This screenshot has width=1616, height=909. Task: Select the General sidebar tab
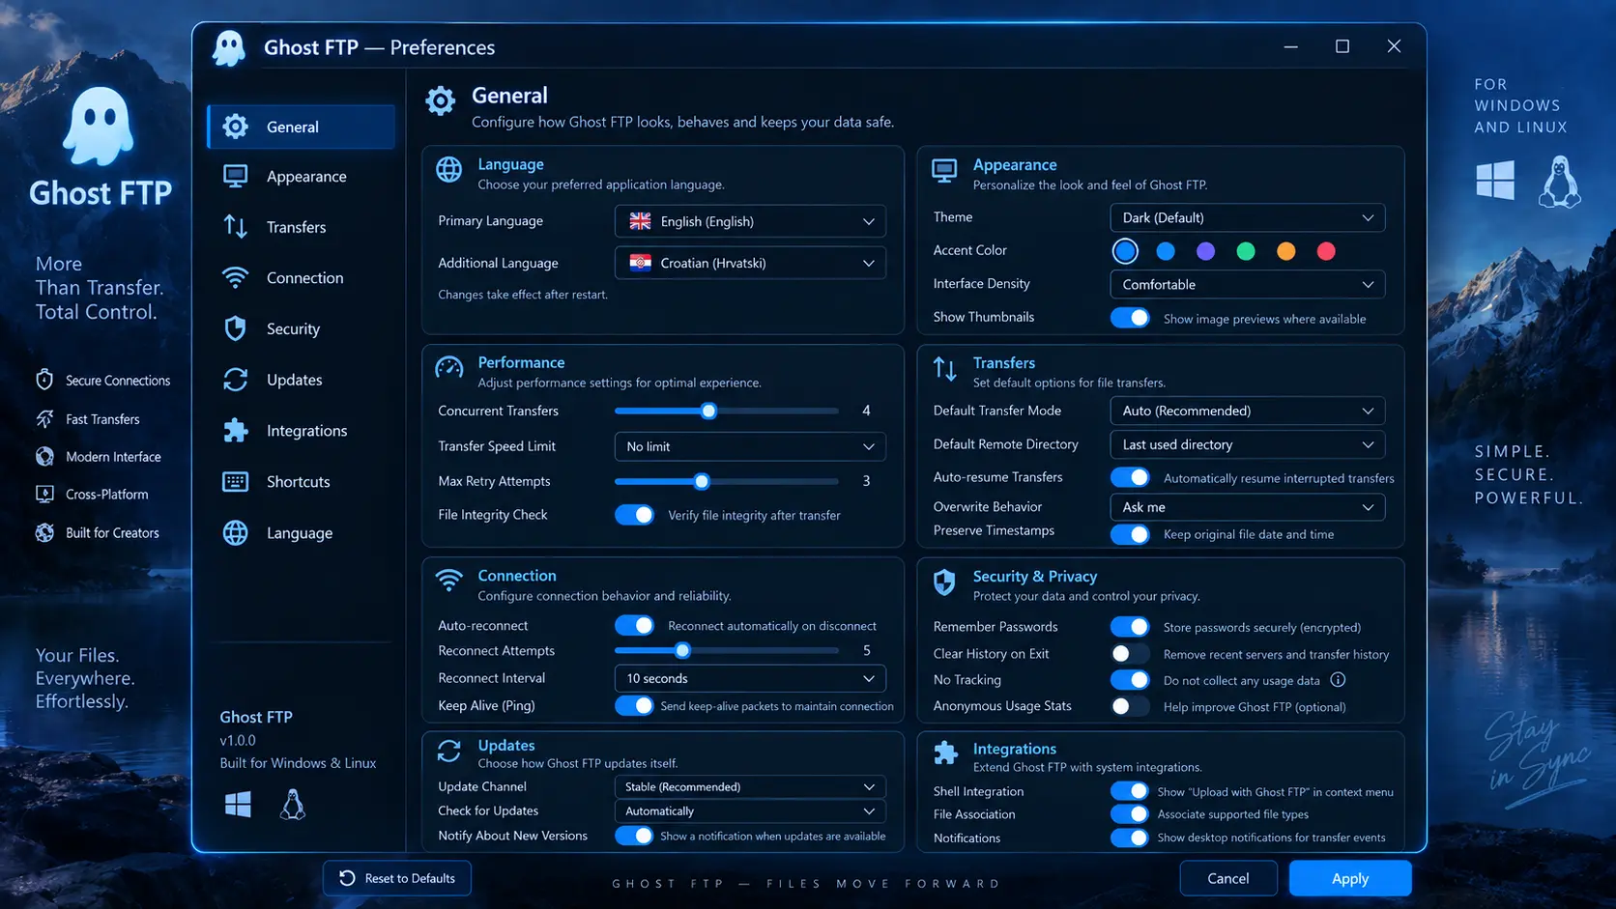(302, 127)
